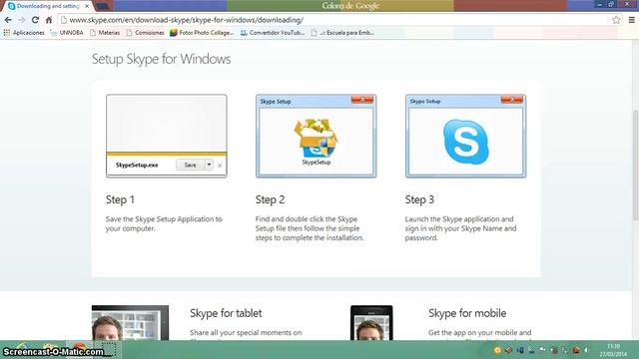
Task: Select the Downloading and setting tab
Action: click(x=48, y=6)
